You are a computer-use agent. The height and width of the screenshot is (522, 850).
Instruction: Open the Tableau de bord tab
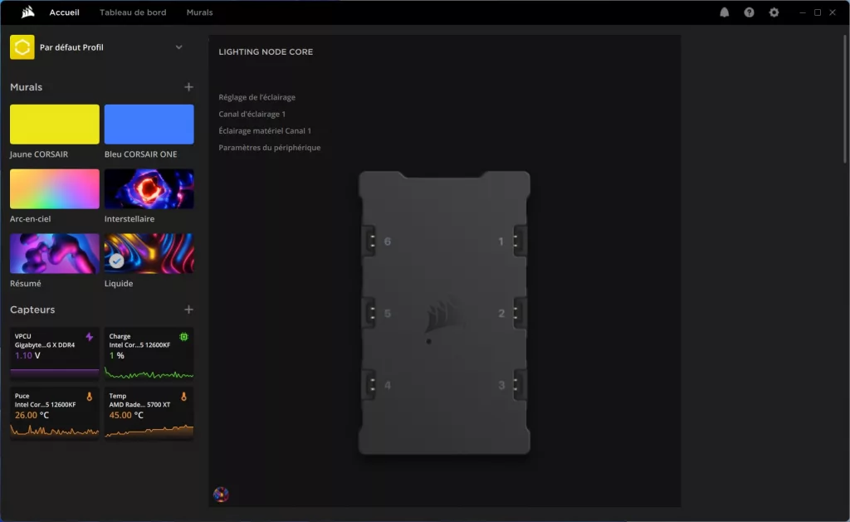pyautogui.click(x=133, y=12)
